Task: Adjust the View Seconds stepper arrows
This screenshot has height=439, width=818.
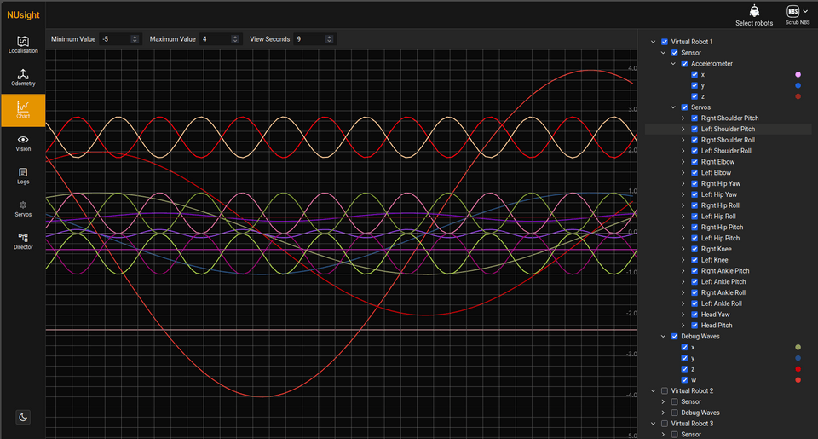Action: pos(329,39)
